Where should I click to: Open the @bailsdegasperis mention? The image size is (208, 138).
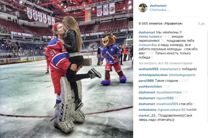click(182, 75)
